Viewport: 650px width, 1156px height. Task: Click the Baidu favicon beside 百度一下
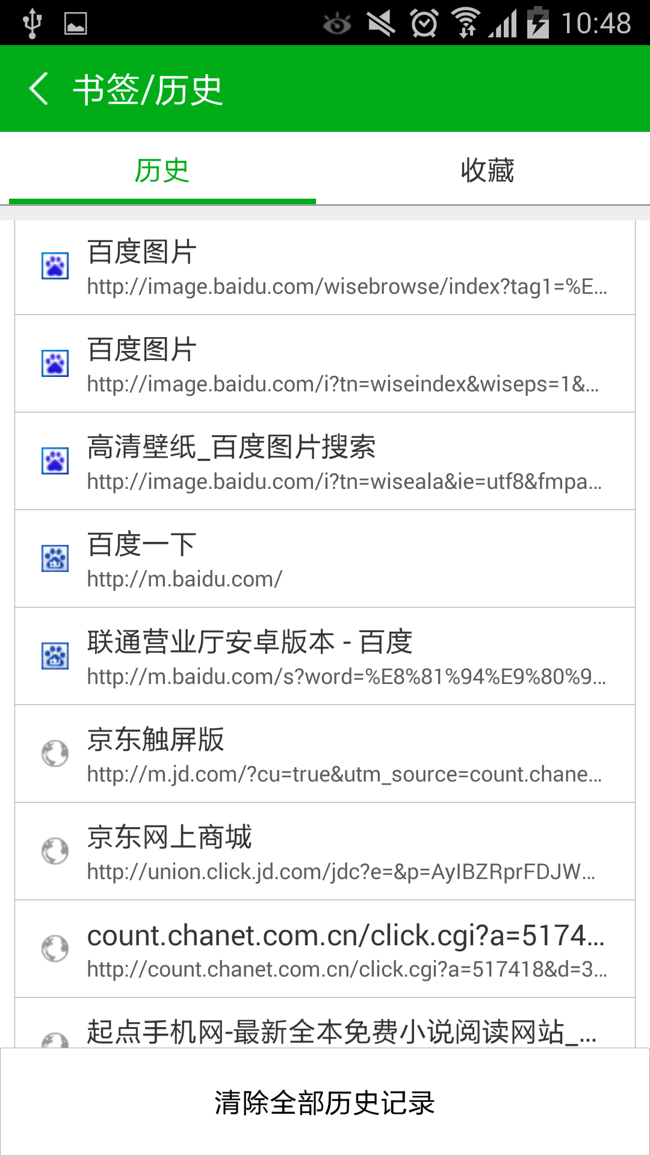coord(55,559)
